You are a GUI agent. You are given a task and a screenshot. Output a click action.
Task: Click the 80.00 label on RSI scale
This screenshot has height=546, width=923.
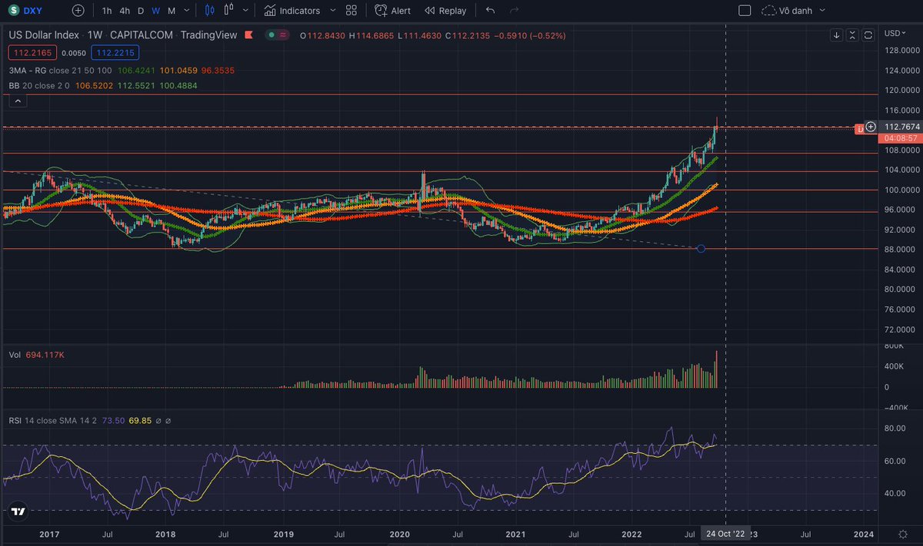[894, 429]
